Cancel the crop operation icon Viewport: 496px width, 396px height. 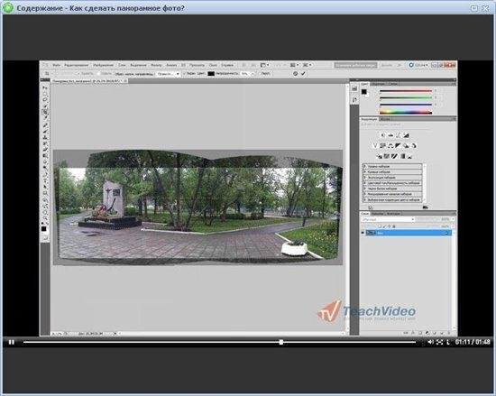coord(295,73)
